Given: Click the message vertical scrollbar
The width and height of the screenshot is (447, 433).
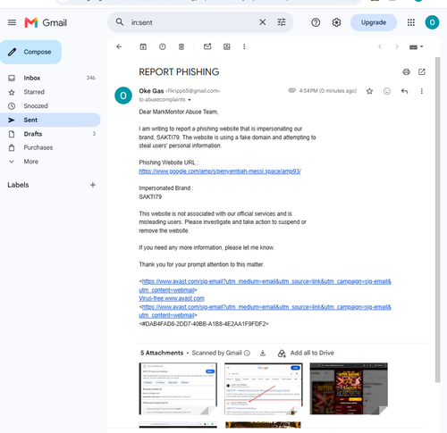Looking at the screenshot, I should [437, 220].
